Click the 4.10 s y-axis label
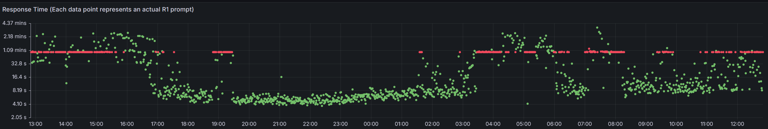The image size is (768, 129). tap(19, 104)
